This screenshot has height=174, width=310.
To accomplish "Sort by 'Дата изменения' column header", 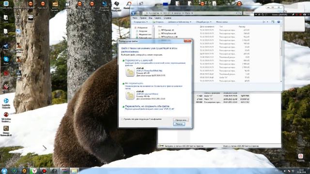I will click(x=207, y=27).
